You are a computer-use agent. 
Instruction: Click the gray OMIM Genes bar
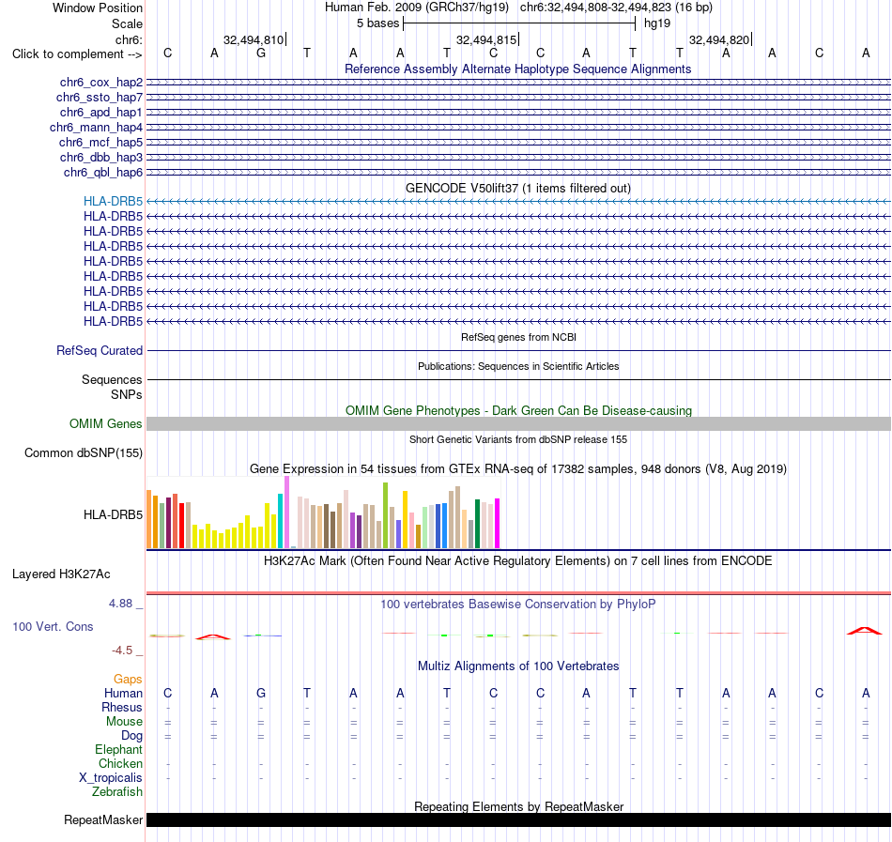pyautogui.click(x=518, y=423)
